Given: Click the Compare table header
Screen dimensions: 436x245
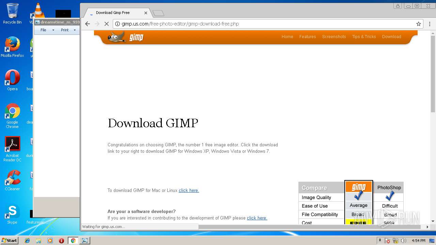Looking at the screenshot, I should tap(322, 188).
